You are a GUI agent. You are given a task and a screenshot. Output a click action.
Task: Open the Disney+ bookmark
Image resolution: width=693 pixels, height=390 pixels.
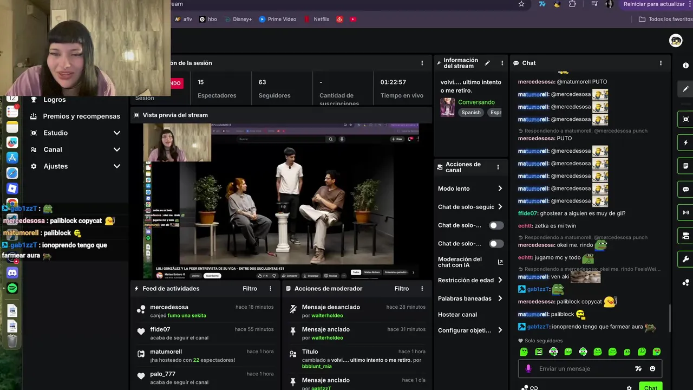238,19
